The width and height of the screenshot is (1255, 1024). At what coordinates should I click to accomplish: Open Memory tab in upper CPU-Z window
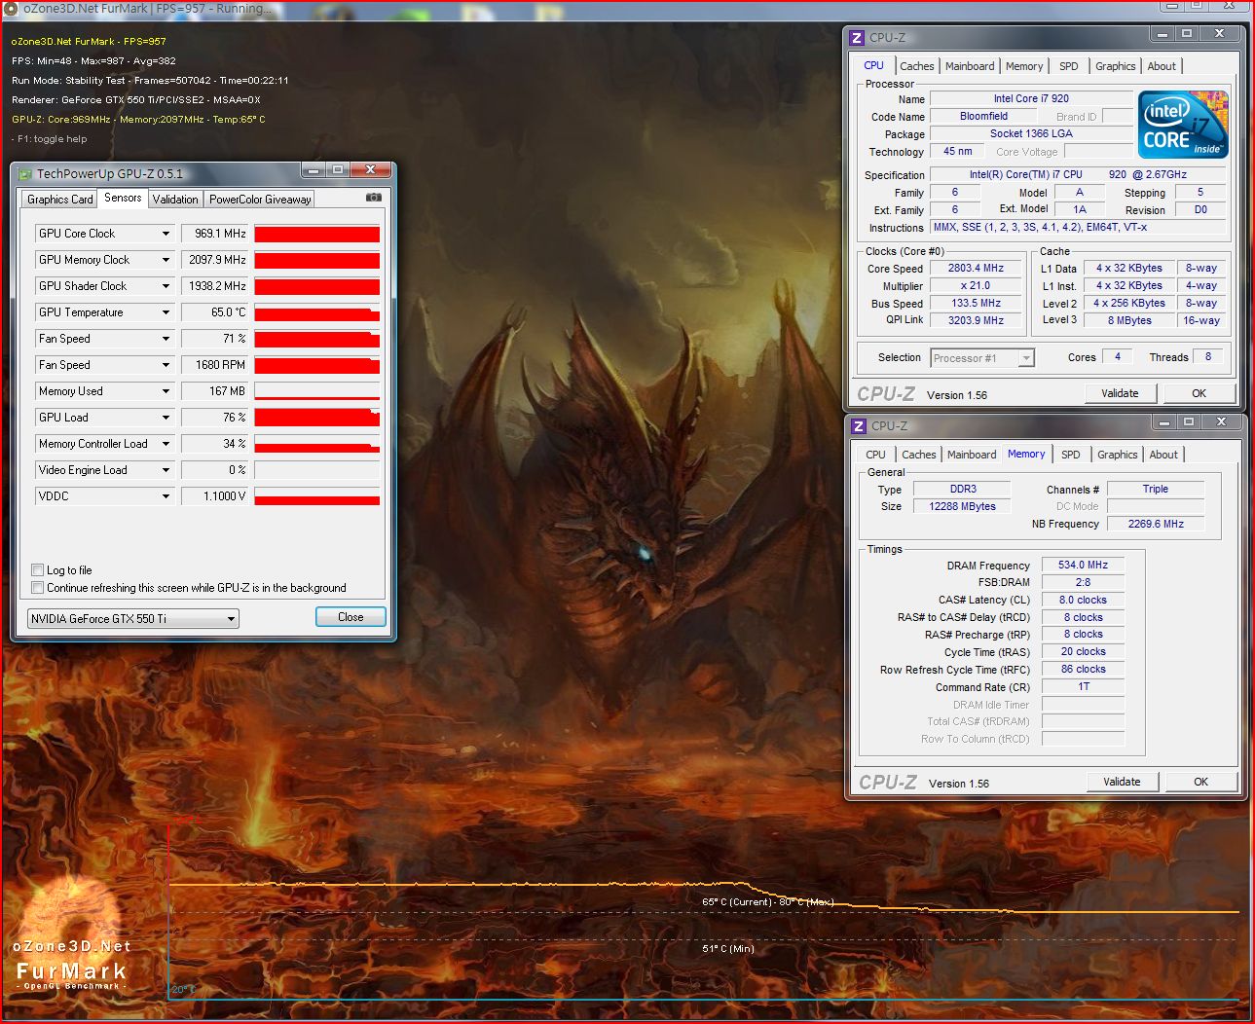(1024, 66)
